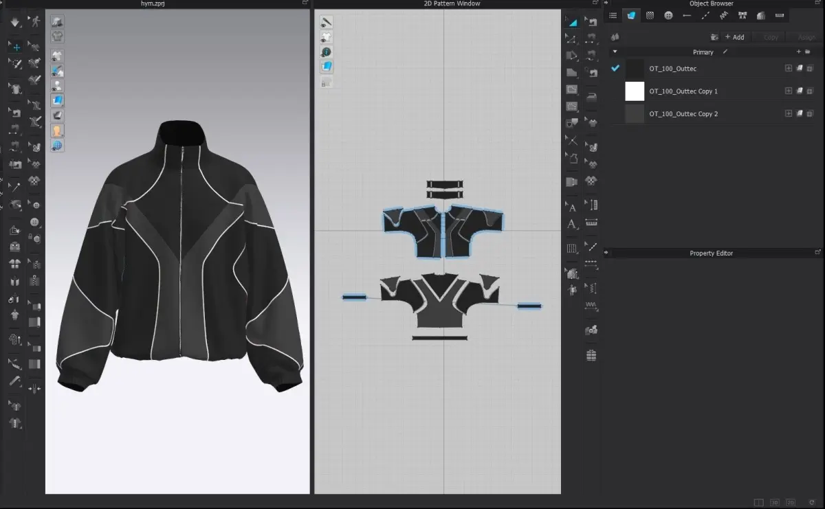Click the button tool icon in left toolbar
Viewport: 825px width, 509px height.
click(x=34, y=223)
